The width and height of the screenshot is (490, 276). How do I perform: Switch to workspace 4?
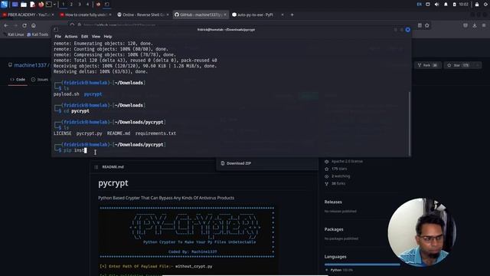pos(87,5)
